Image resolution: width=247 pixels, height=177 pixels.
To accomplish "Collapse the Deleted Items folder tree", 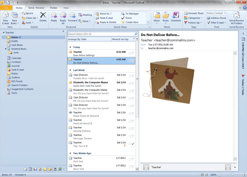I will 6,49.
